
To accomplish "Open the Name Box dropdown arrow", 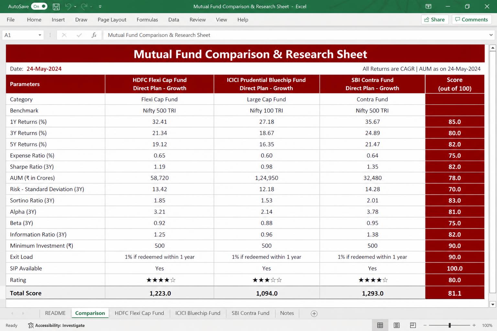I will [40, 35].
